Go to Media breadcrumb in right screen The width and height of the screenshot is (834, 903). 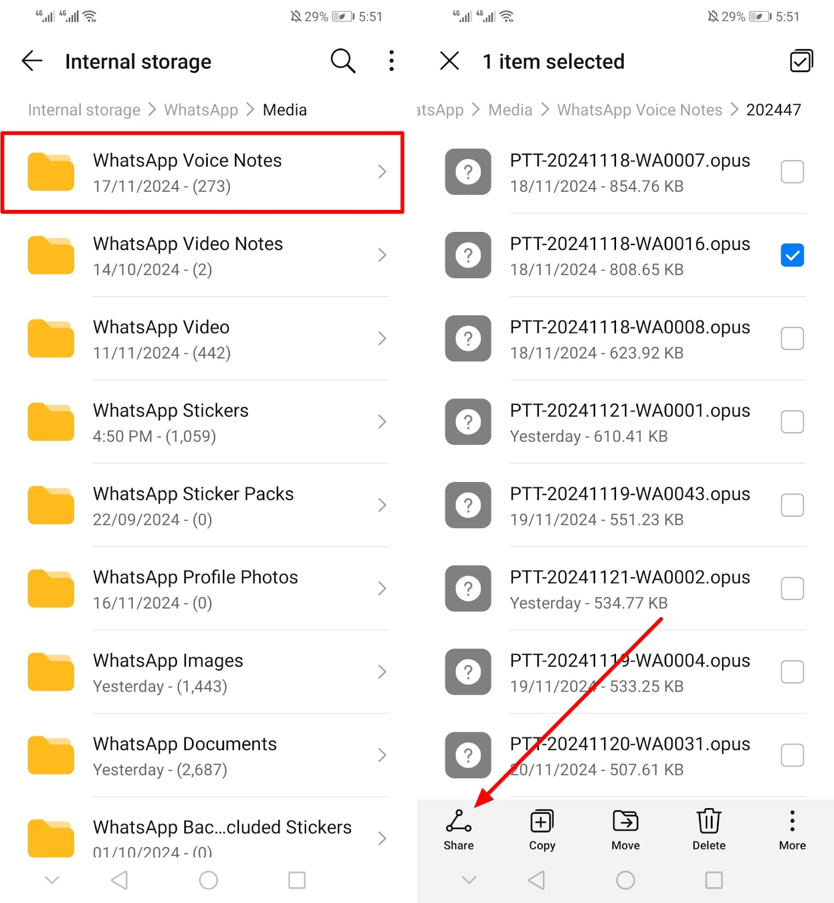click(x=510, y=110)
